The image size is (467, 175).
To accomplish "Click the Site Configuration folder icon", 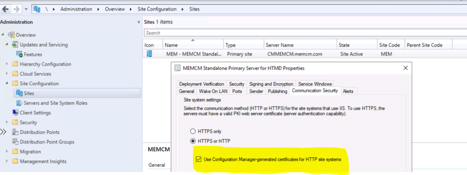I will click(x=15, y=84).
